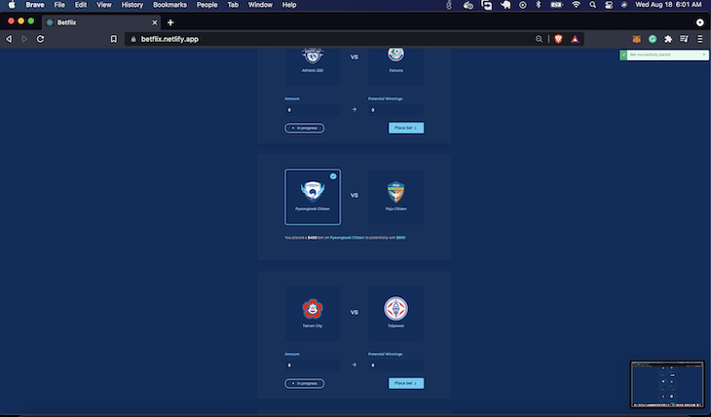Choose the Paju Citizen team logo
Screen dimensions: 711x417
pyautogui.click(x=395, y=192)
